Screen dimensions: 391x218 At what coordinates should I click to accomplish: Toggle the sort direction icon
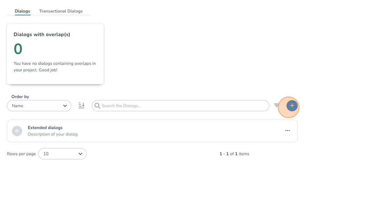coord(82,105)
